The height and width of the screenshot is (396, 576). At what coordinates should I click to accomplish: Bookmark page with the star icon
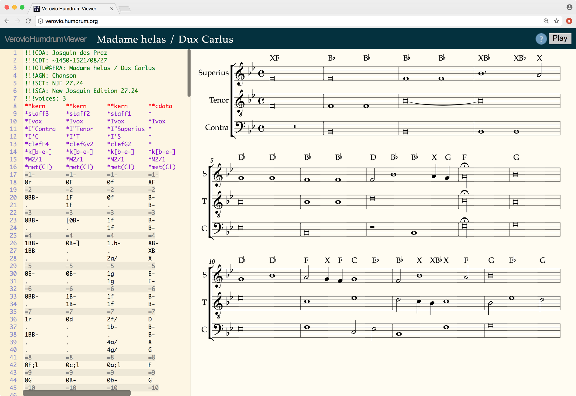click(x=556, y=21)
